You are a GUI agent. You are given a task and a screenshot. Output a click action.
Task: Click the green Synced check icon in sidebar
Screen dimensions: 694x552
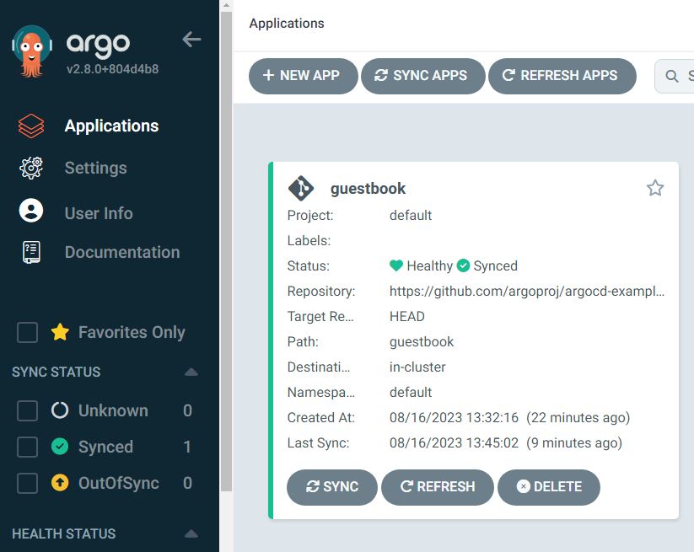[60, 447]
